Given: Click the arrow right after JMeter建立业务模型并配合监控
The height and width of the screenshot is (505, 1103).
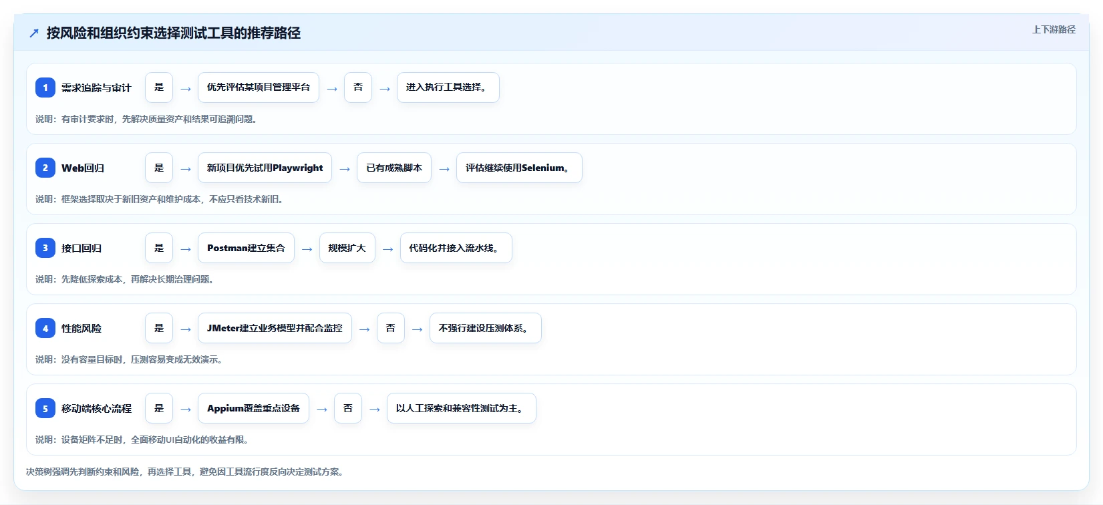Looking at the screenshot, I should 365,329.
